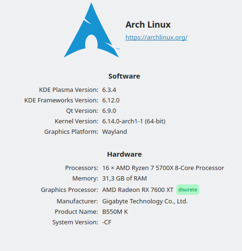Click the Arch Linux logo
Screen dimensions: 242x251
pos(92,30)
